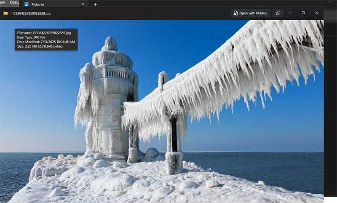Click the yellow file icon in the preview title bar

tap(5, 13)
